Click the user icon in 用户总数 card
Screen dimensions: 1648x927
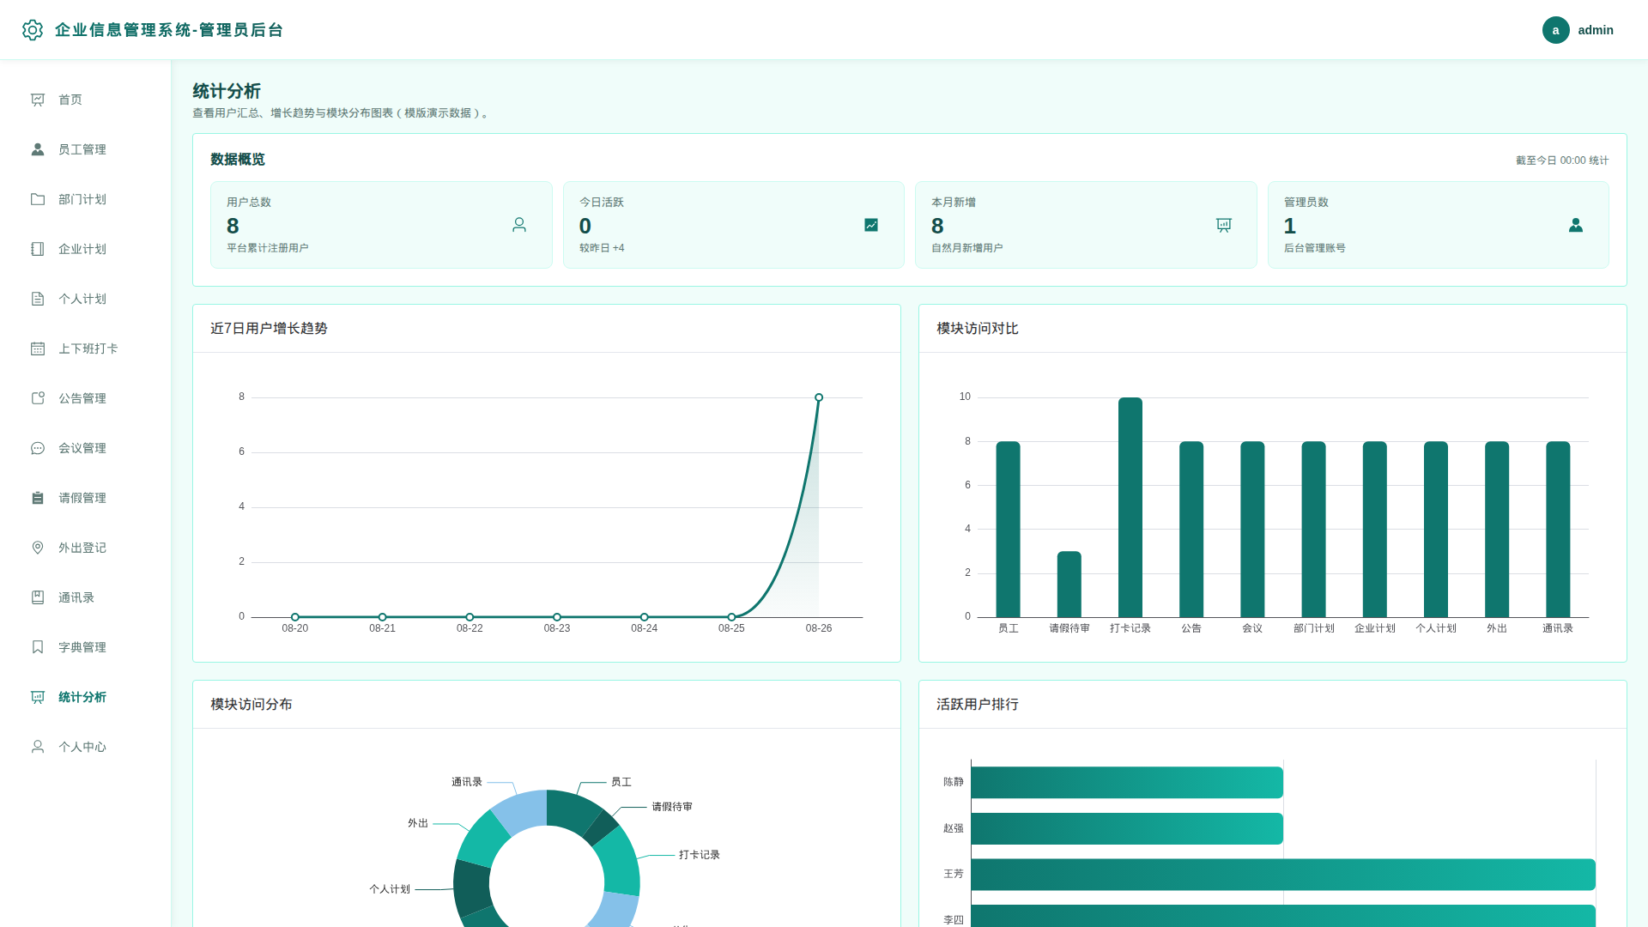[x=519, y=225]
